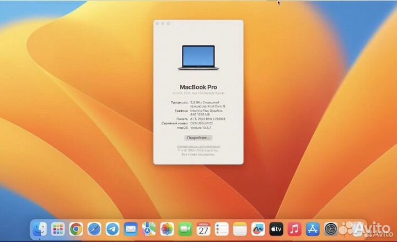Minimize the About This Mac window
Screen dimensions: 397x242
click(163, 24)
